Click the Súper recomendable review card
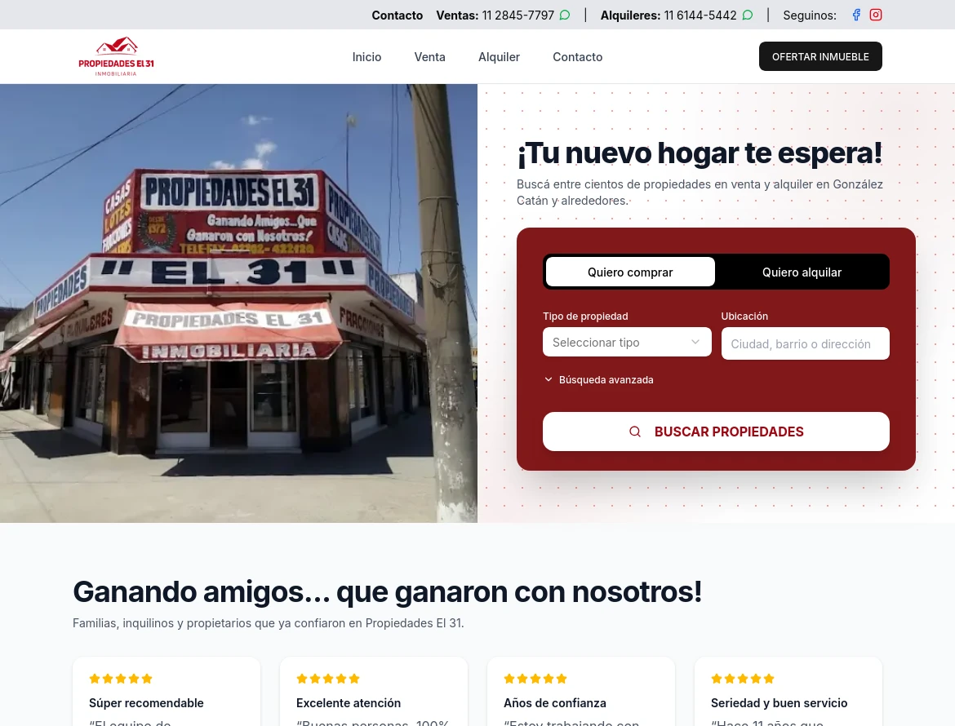Screen dimensions: 955x726 click(x=167, y=692)
